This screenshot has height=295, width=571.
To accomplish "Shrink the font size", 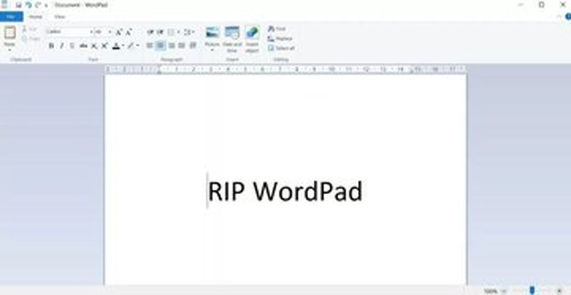I will click(x=128, y=32).
